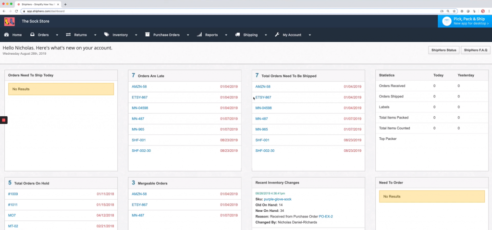Open MN-04598 in Orders Are Late
Viewport: 492px width, 230px height.
(140, 108)
